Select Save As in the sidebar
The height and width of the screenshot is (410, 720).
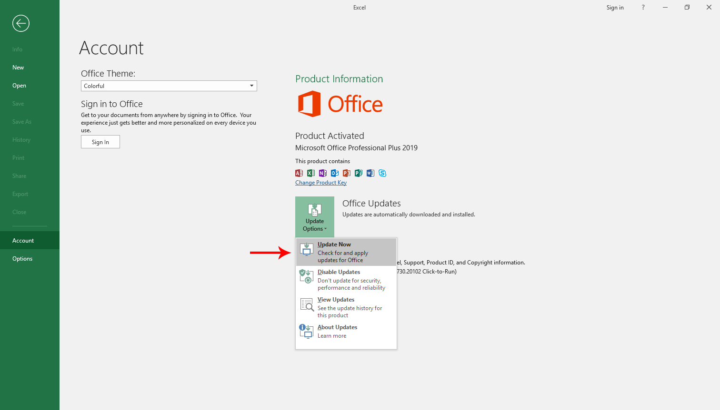click(x=30, y=122)
